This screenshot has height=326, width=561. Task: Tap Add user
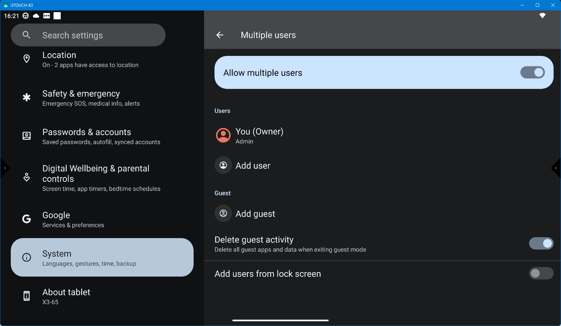click(x=253, y=166)
